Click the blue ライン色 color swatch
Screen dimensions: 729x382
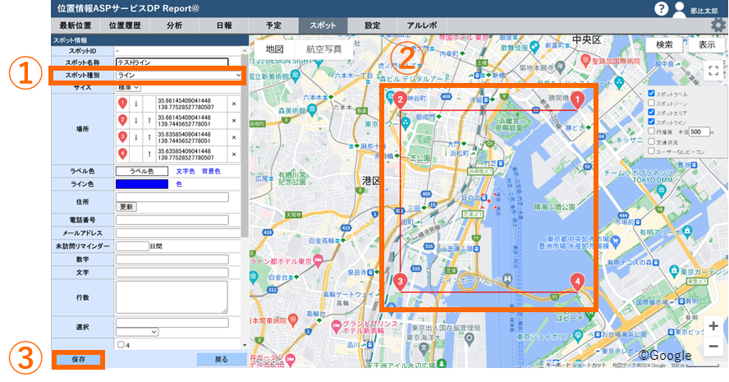[x=142, y=184]
